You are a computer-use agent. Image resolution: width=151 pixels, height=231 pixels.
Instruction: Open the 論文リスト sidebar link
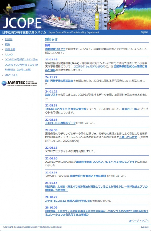click(x=11, y=75)
